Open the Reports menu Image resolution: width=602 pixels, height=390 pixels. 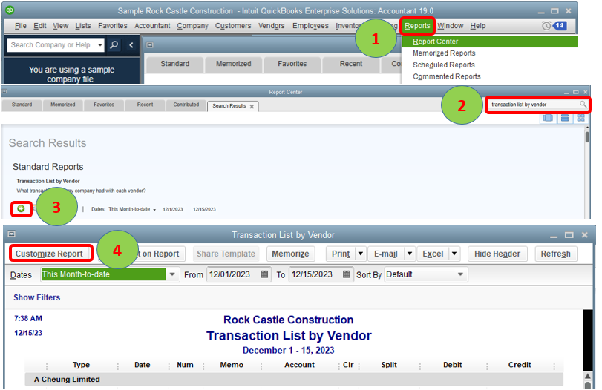[x=417, y=26]
